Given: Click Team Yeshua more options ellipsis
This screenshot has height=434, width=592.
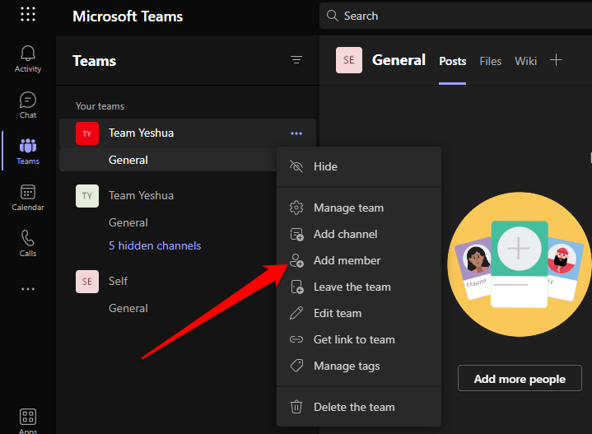Looking at the screenshot, I should pyautogui.click(x=296, y=133).
